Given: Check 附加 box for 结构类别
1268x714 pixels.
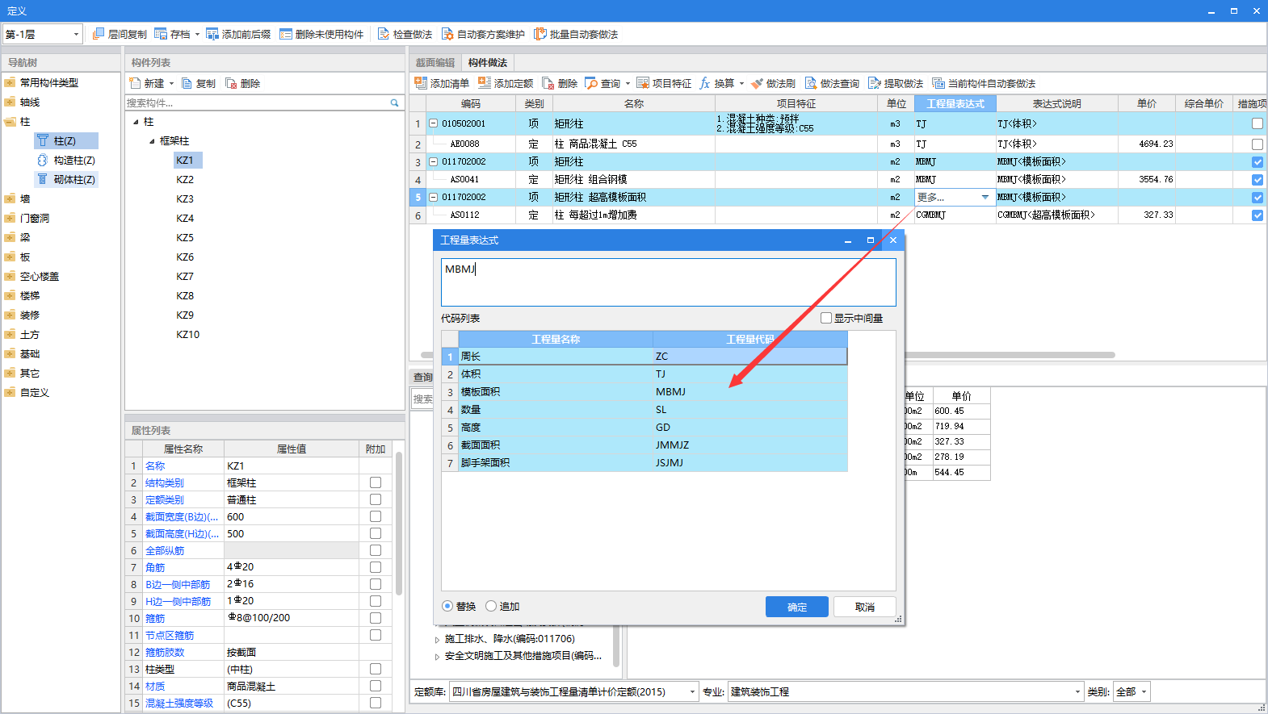Looking at the screenshot, I should [x=376, y=482].
